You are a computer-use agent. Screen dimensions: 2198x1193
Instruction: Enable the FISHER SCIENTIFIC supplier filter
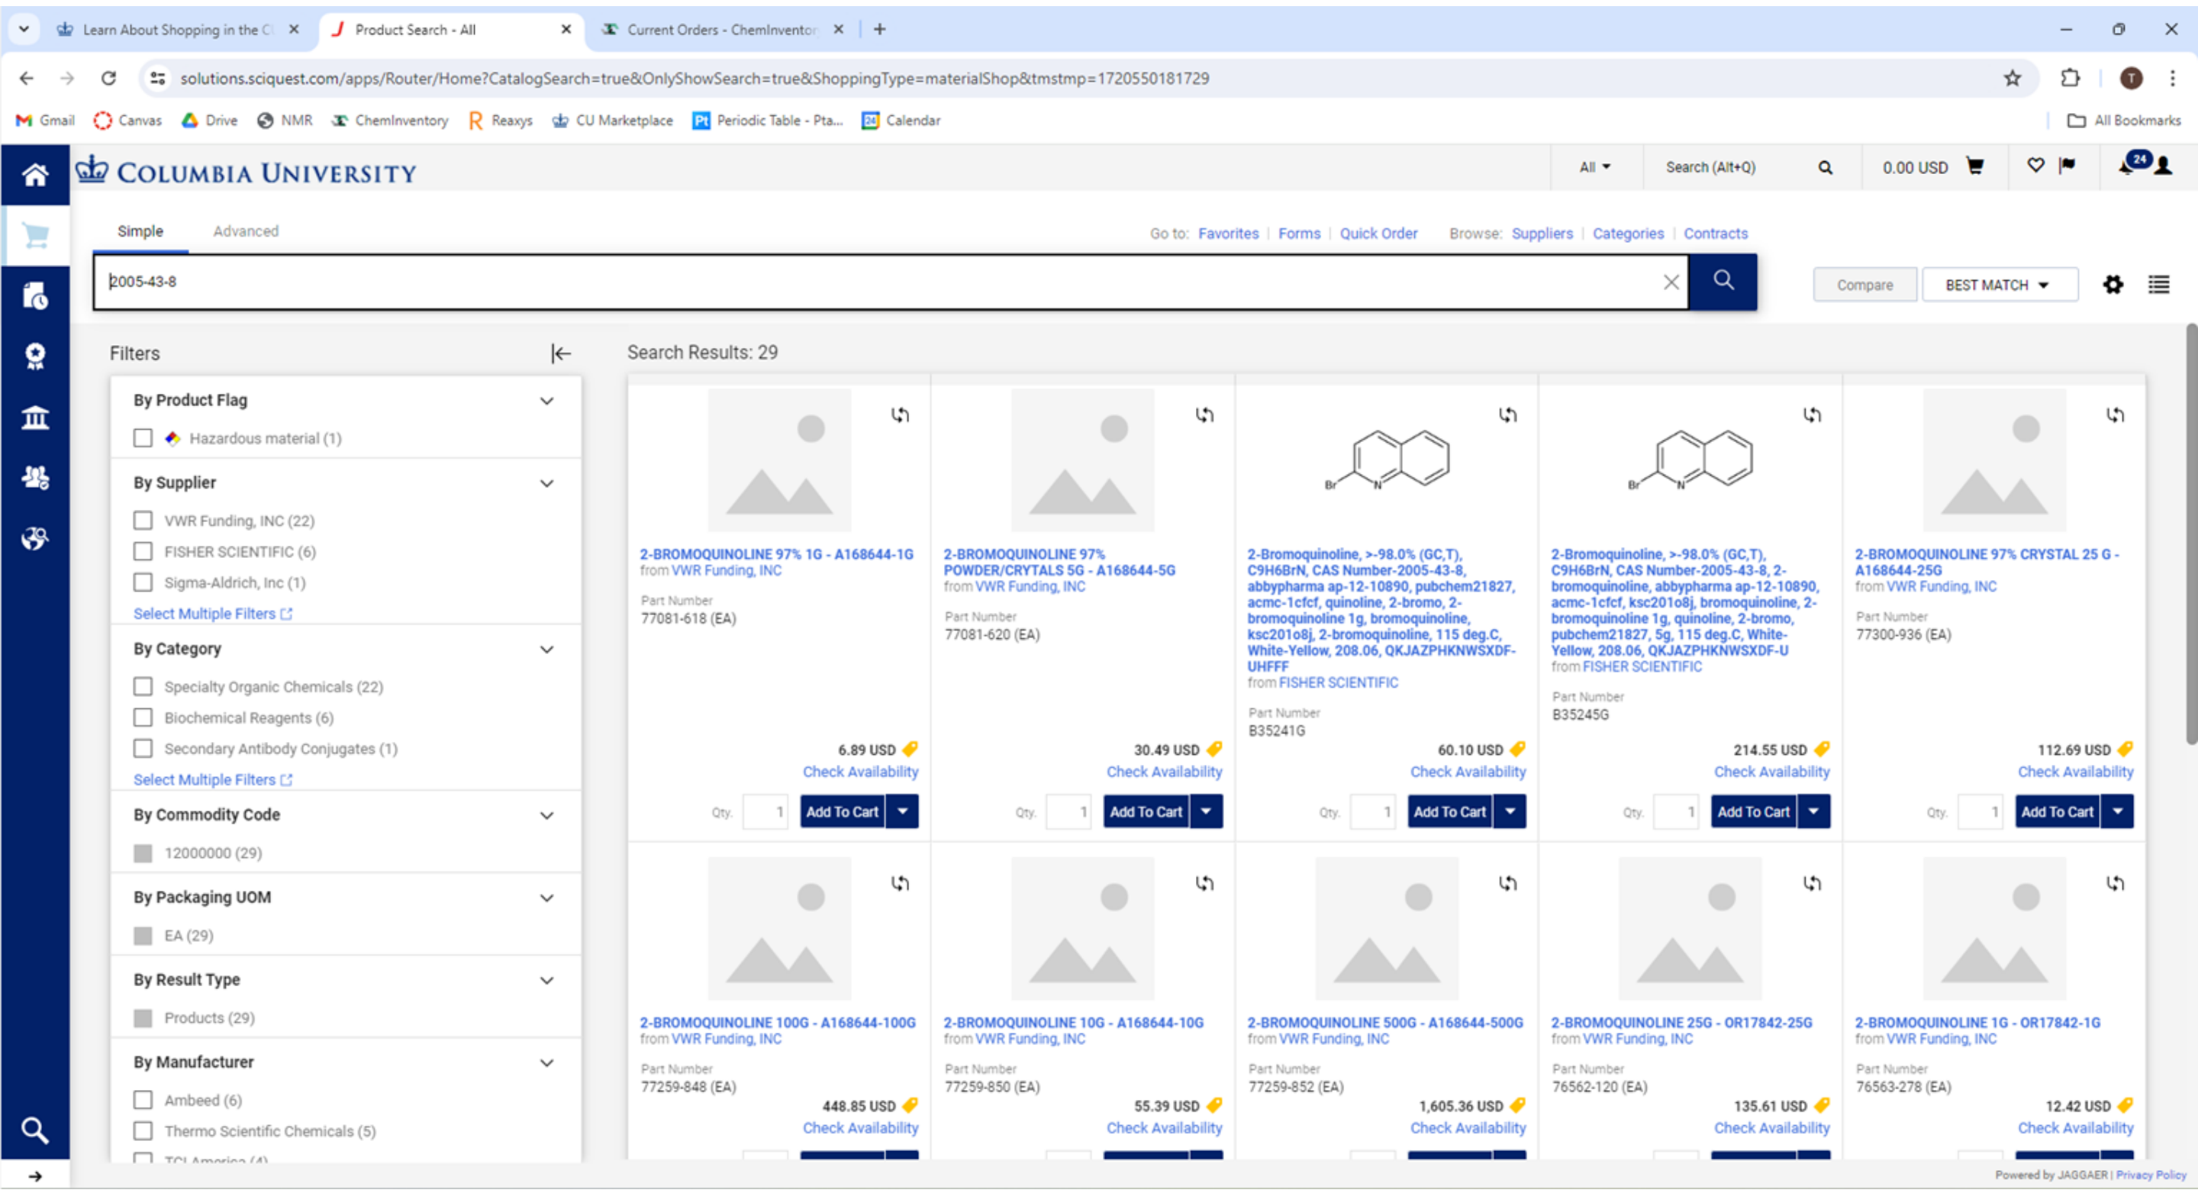click(143, 551)
